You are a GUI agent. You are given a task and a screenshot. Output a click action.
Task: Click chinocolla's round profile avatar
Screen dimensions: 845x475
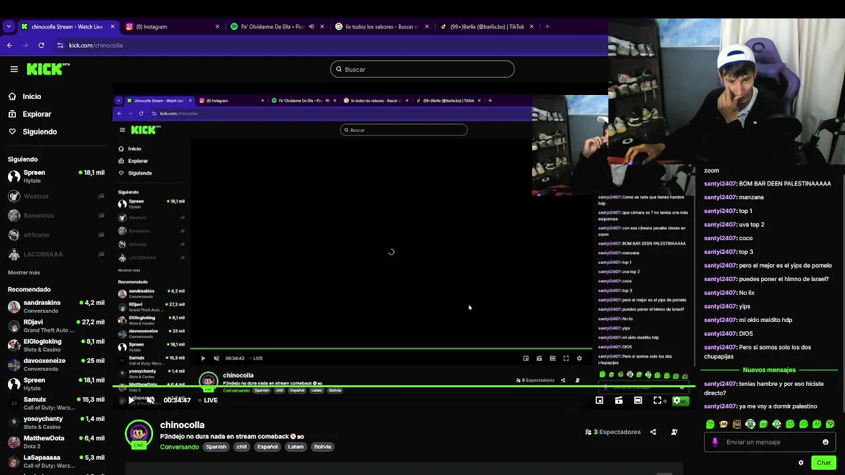click(x=139, y=433)
